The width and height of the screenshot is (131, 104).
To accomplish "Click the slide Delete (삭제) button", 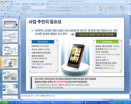I will tap(24, 11).
